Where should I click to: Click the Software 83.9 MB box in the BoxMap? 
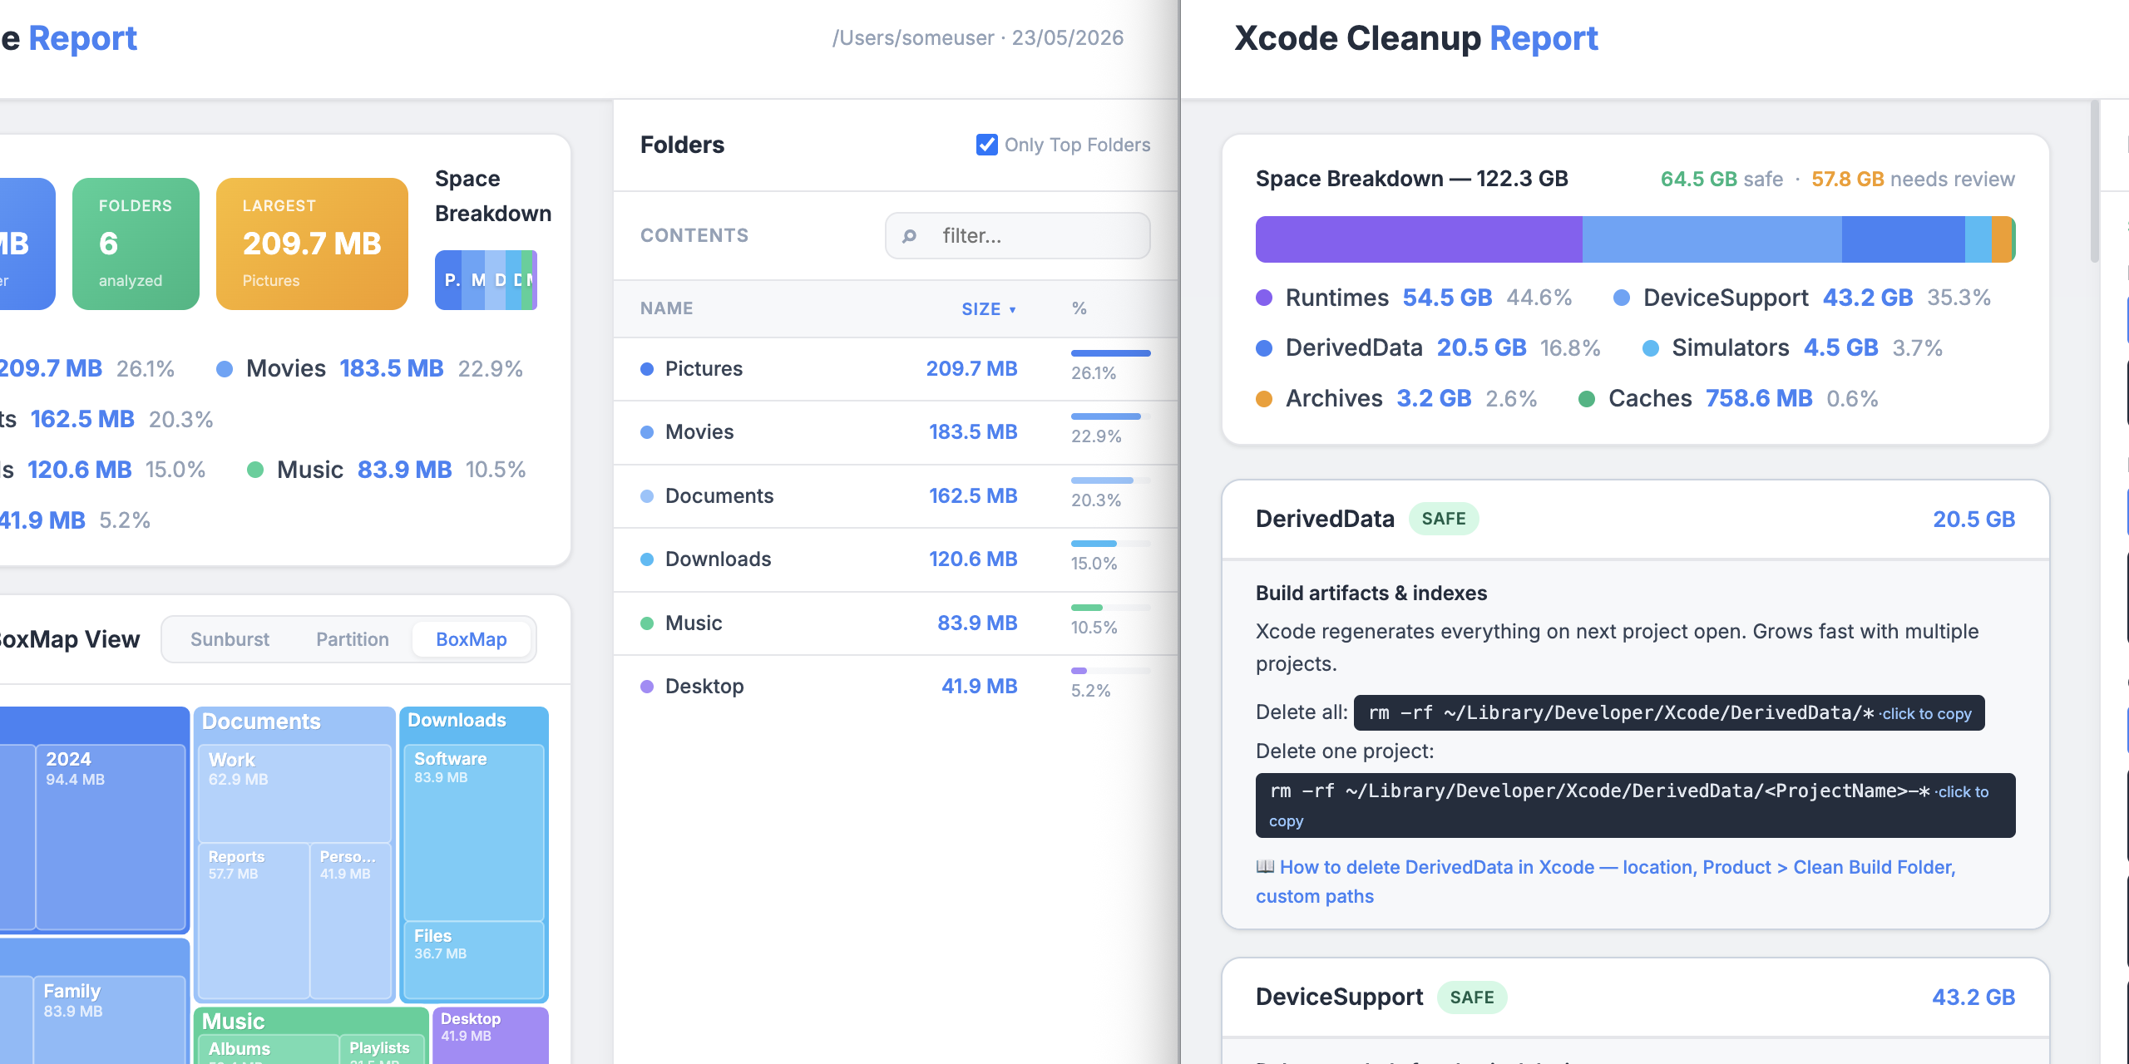coord(473,832)
